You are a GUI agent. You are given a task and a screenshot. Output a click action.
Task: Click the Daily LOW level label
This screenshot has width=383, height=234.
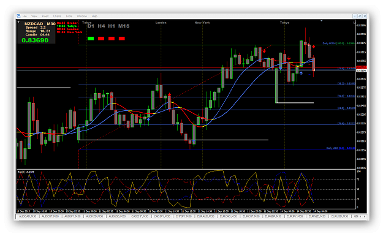click(341, 148)
